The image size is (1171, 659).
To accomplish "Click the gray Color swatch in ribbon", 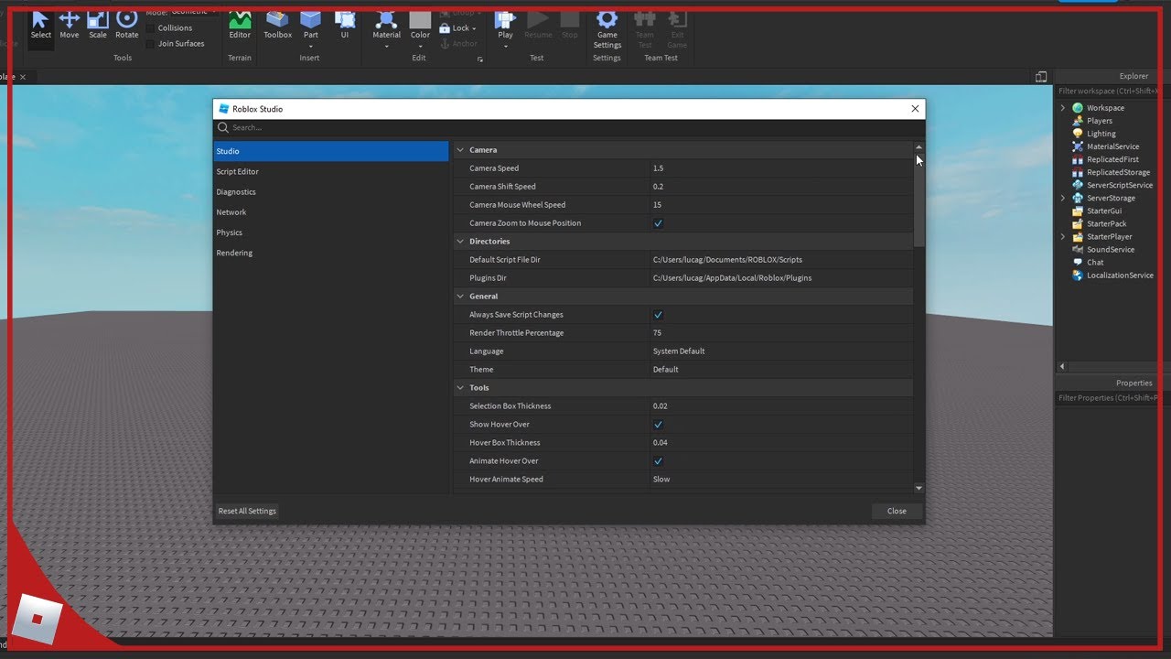I will 420,19.
